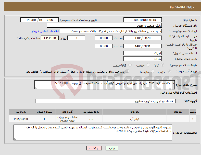
Task: Click the شرح کلی نیاز description textarea
Action: click(x=105, y=85)
